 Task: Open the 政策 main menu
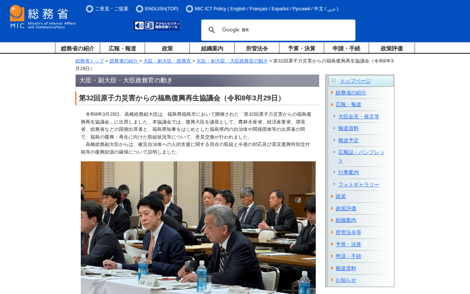[x=167, y=48]
